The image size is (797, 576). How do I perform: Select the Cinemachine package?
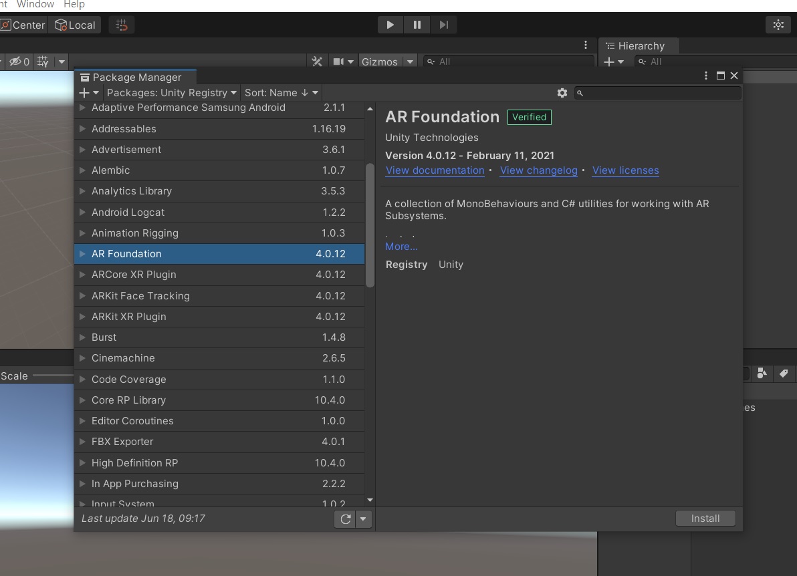pyautogui.click(x=219, y=358)
